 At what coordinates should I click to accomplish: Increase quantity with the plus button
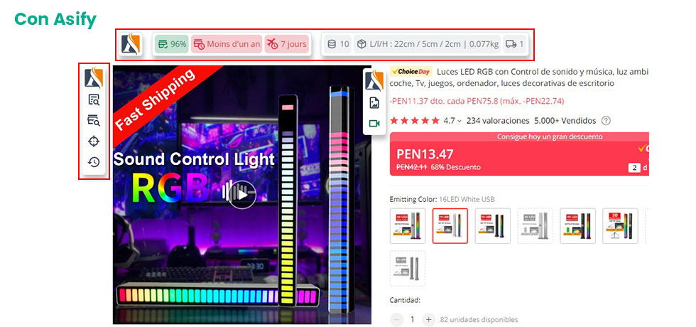[x=428, y=319]
